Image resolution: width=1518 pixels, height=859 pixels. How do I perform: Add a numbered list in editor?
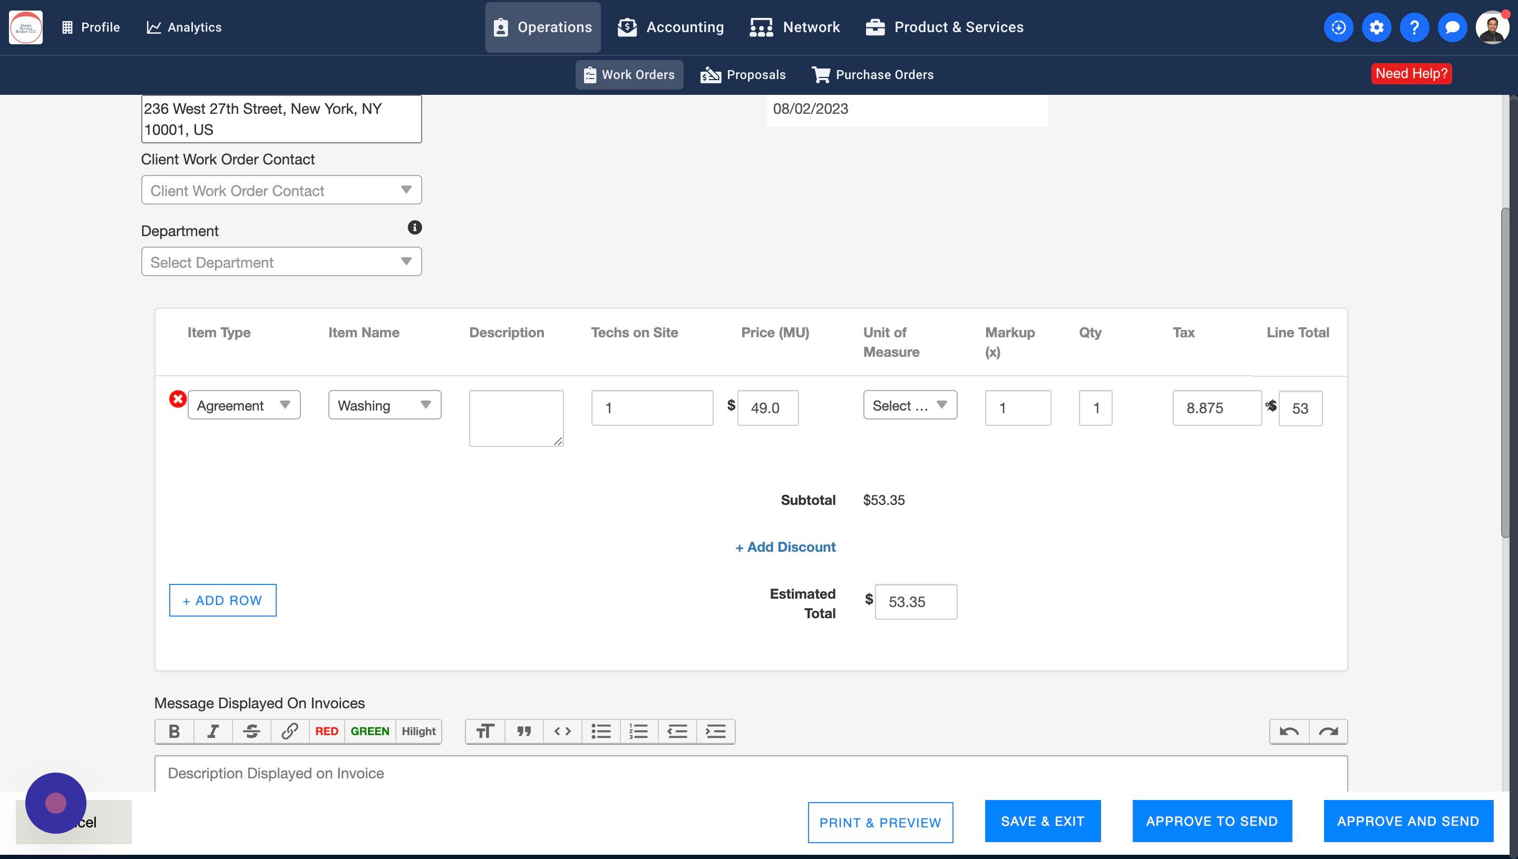click(x=638, y=731)
